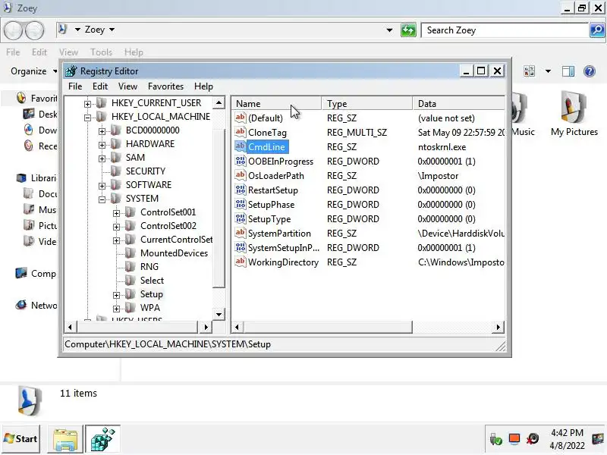The height and width of the screenshot is (455, 607).
Task: Click the values pane scroll right arrow
Action: click(498, 328)
